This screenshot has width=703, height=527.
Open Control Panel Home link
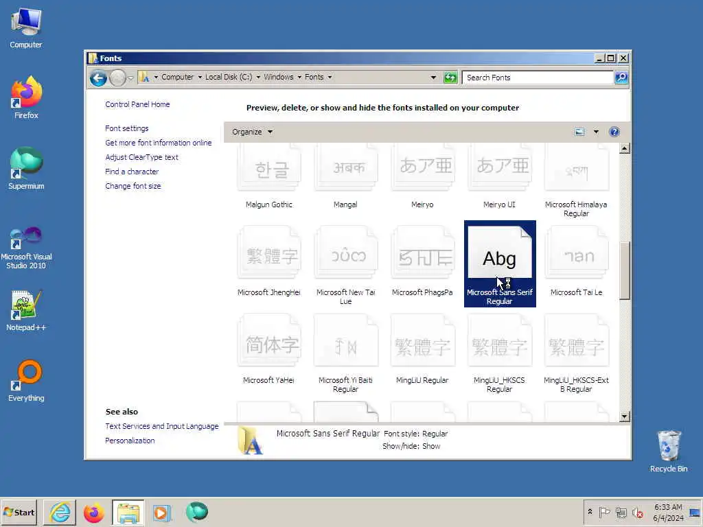click(x=137, y=104)
